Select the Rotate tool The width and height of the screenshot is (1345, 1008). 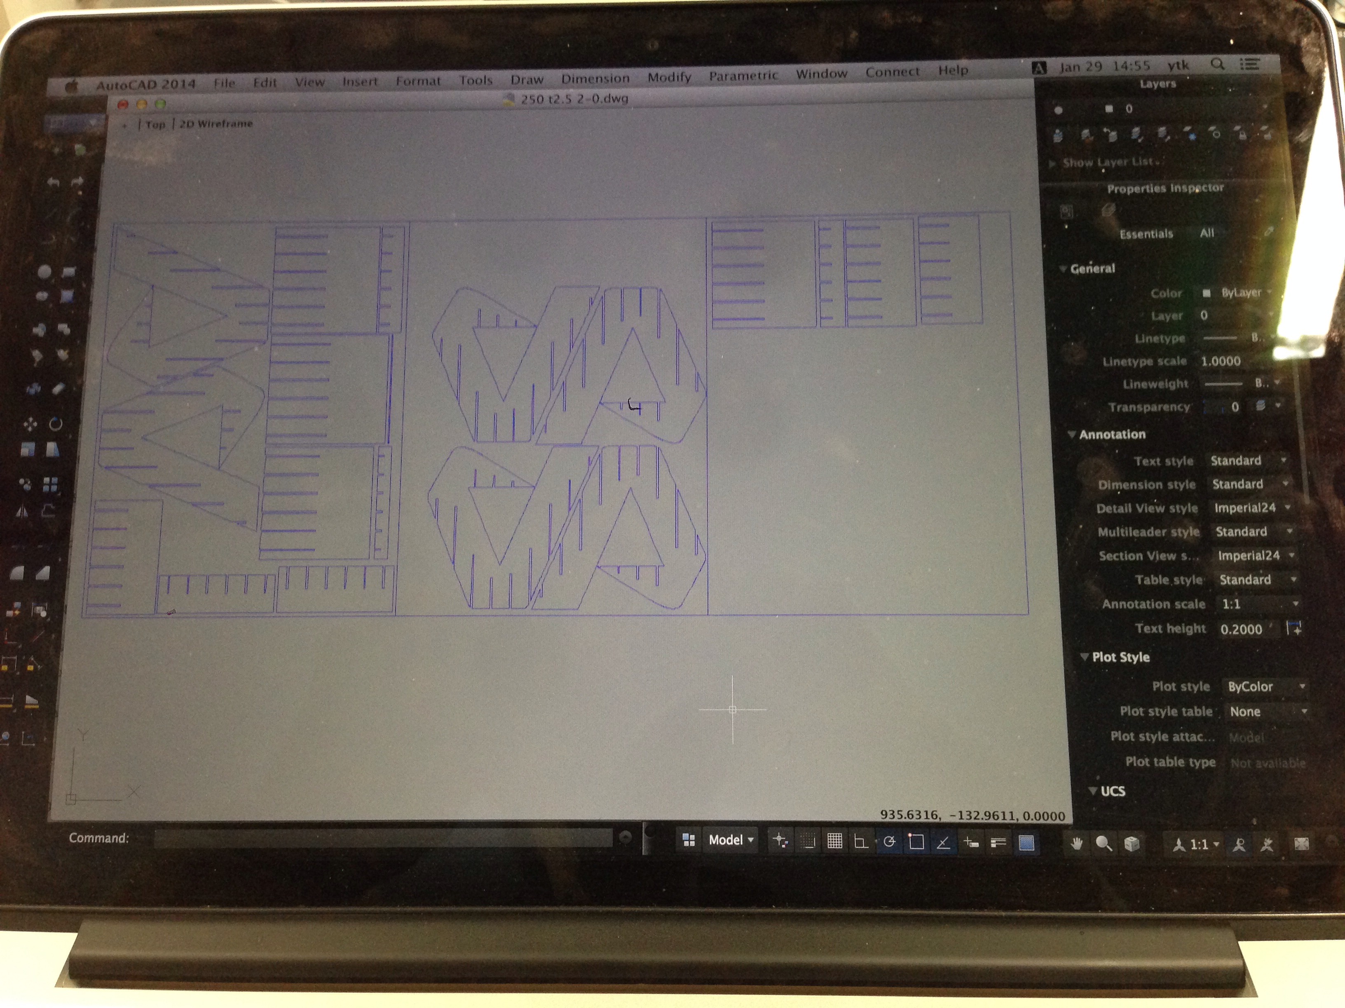pyautogui.click(x=55, y=423)
